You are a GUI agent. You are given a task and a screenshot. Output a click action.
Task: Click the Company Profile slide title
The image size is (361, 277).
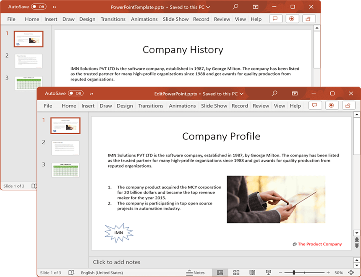tap(221, 136)
